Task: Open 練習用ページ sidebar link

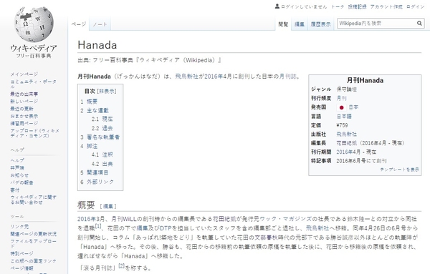Action: pos(24,123)
